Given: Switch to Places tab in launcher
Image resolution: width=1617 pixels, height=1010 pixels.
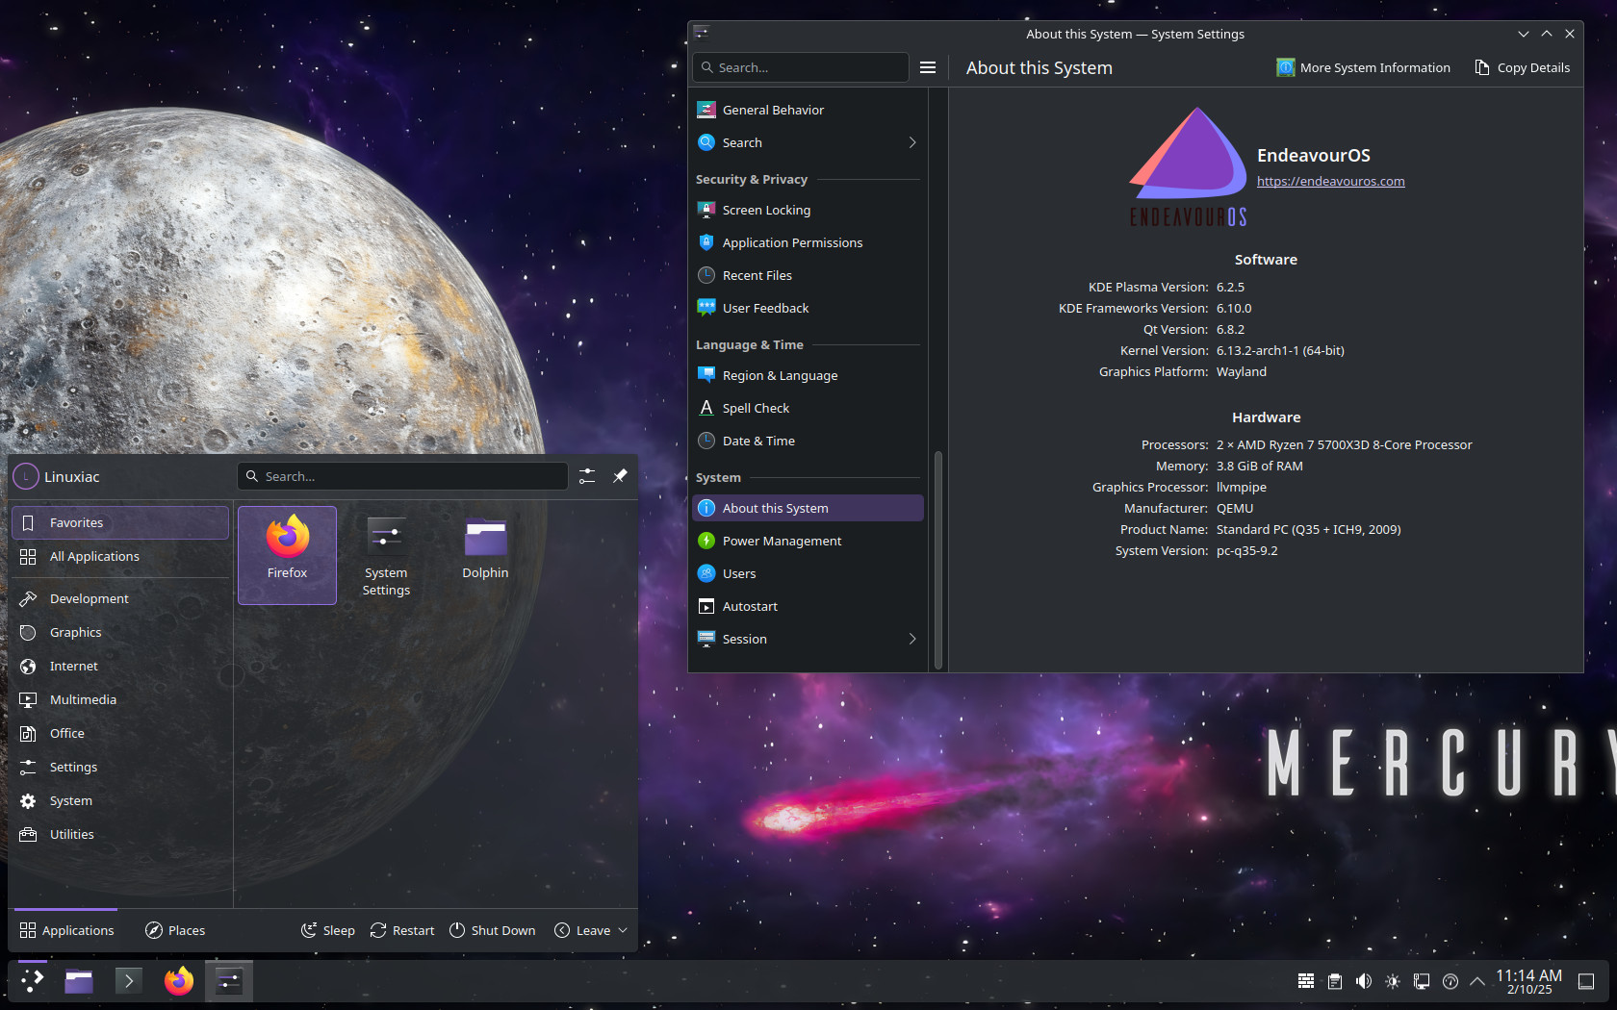Looking at the screenshot, I should 175,930.
